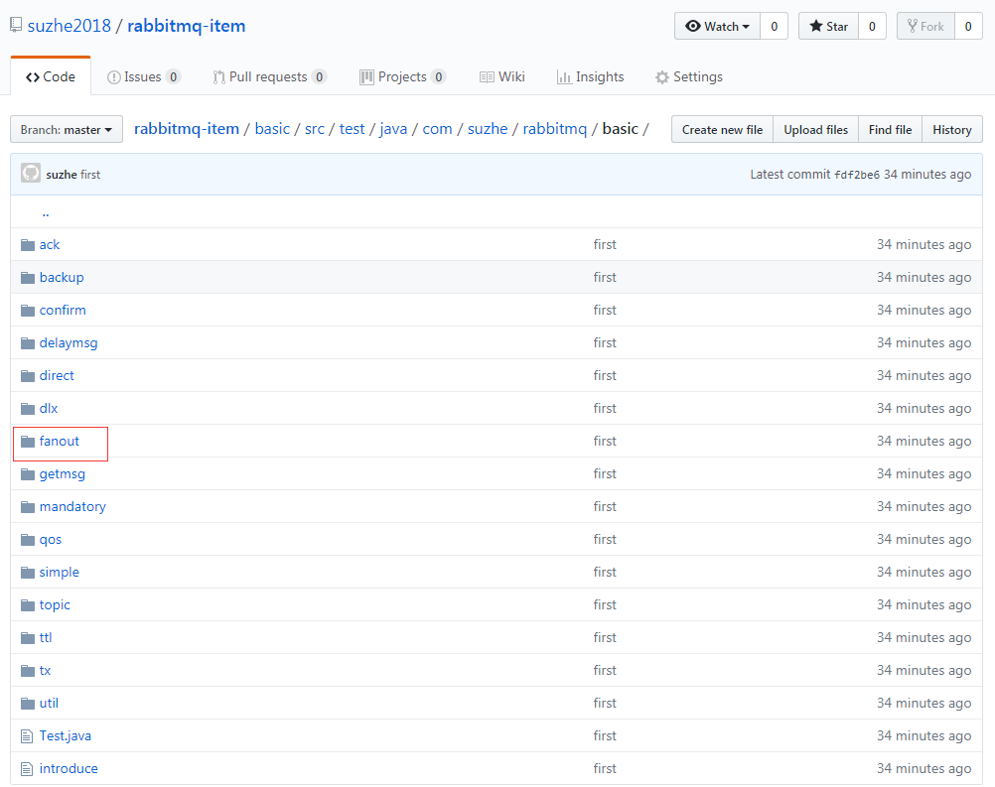Click the folder icon next to delaymsg
995x787 pixels.
click(x=27, y=343)
